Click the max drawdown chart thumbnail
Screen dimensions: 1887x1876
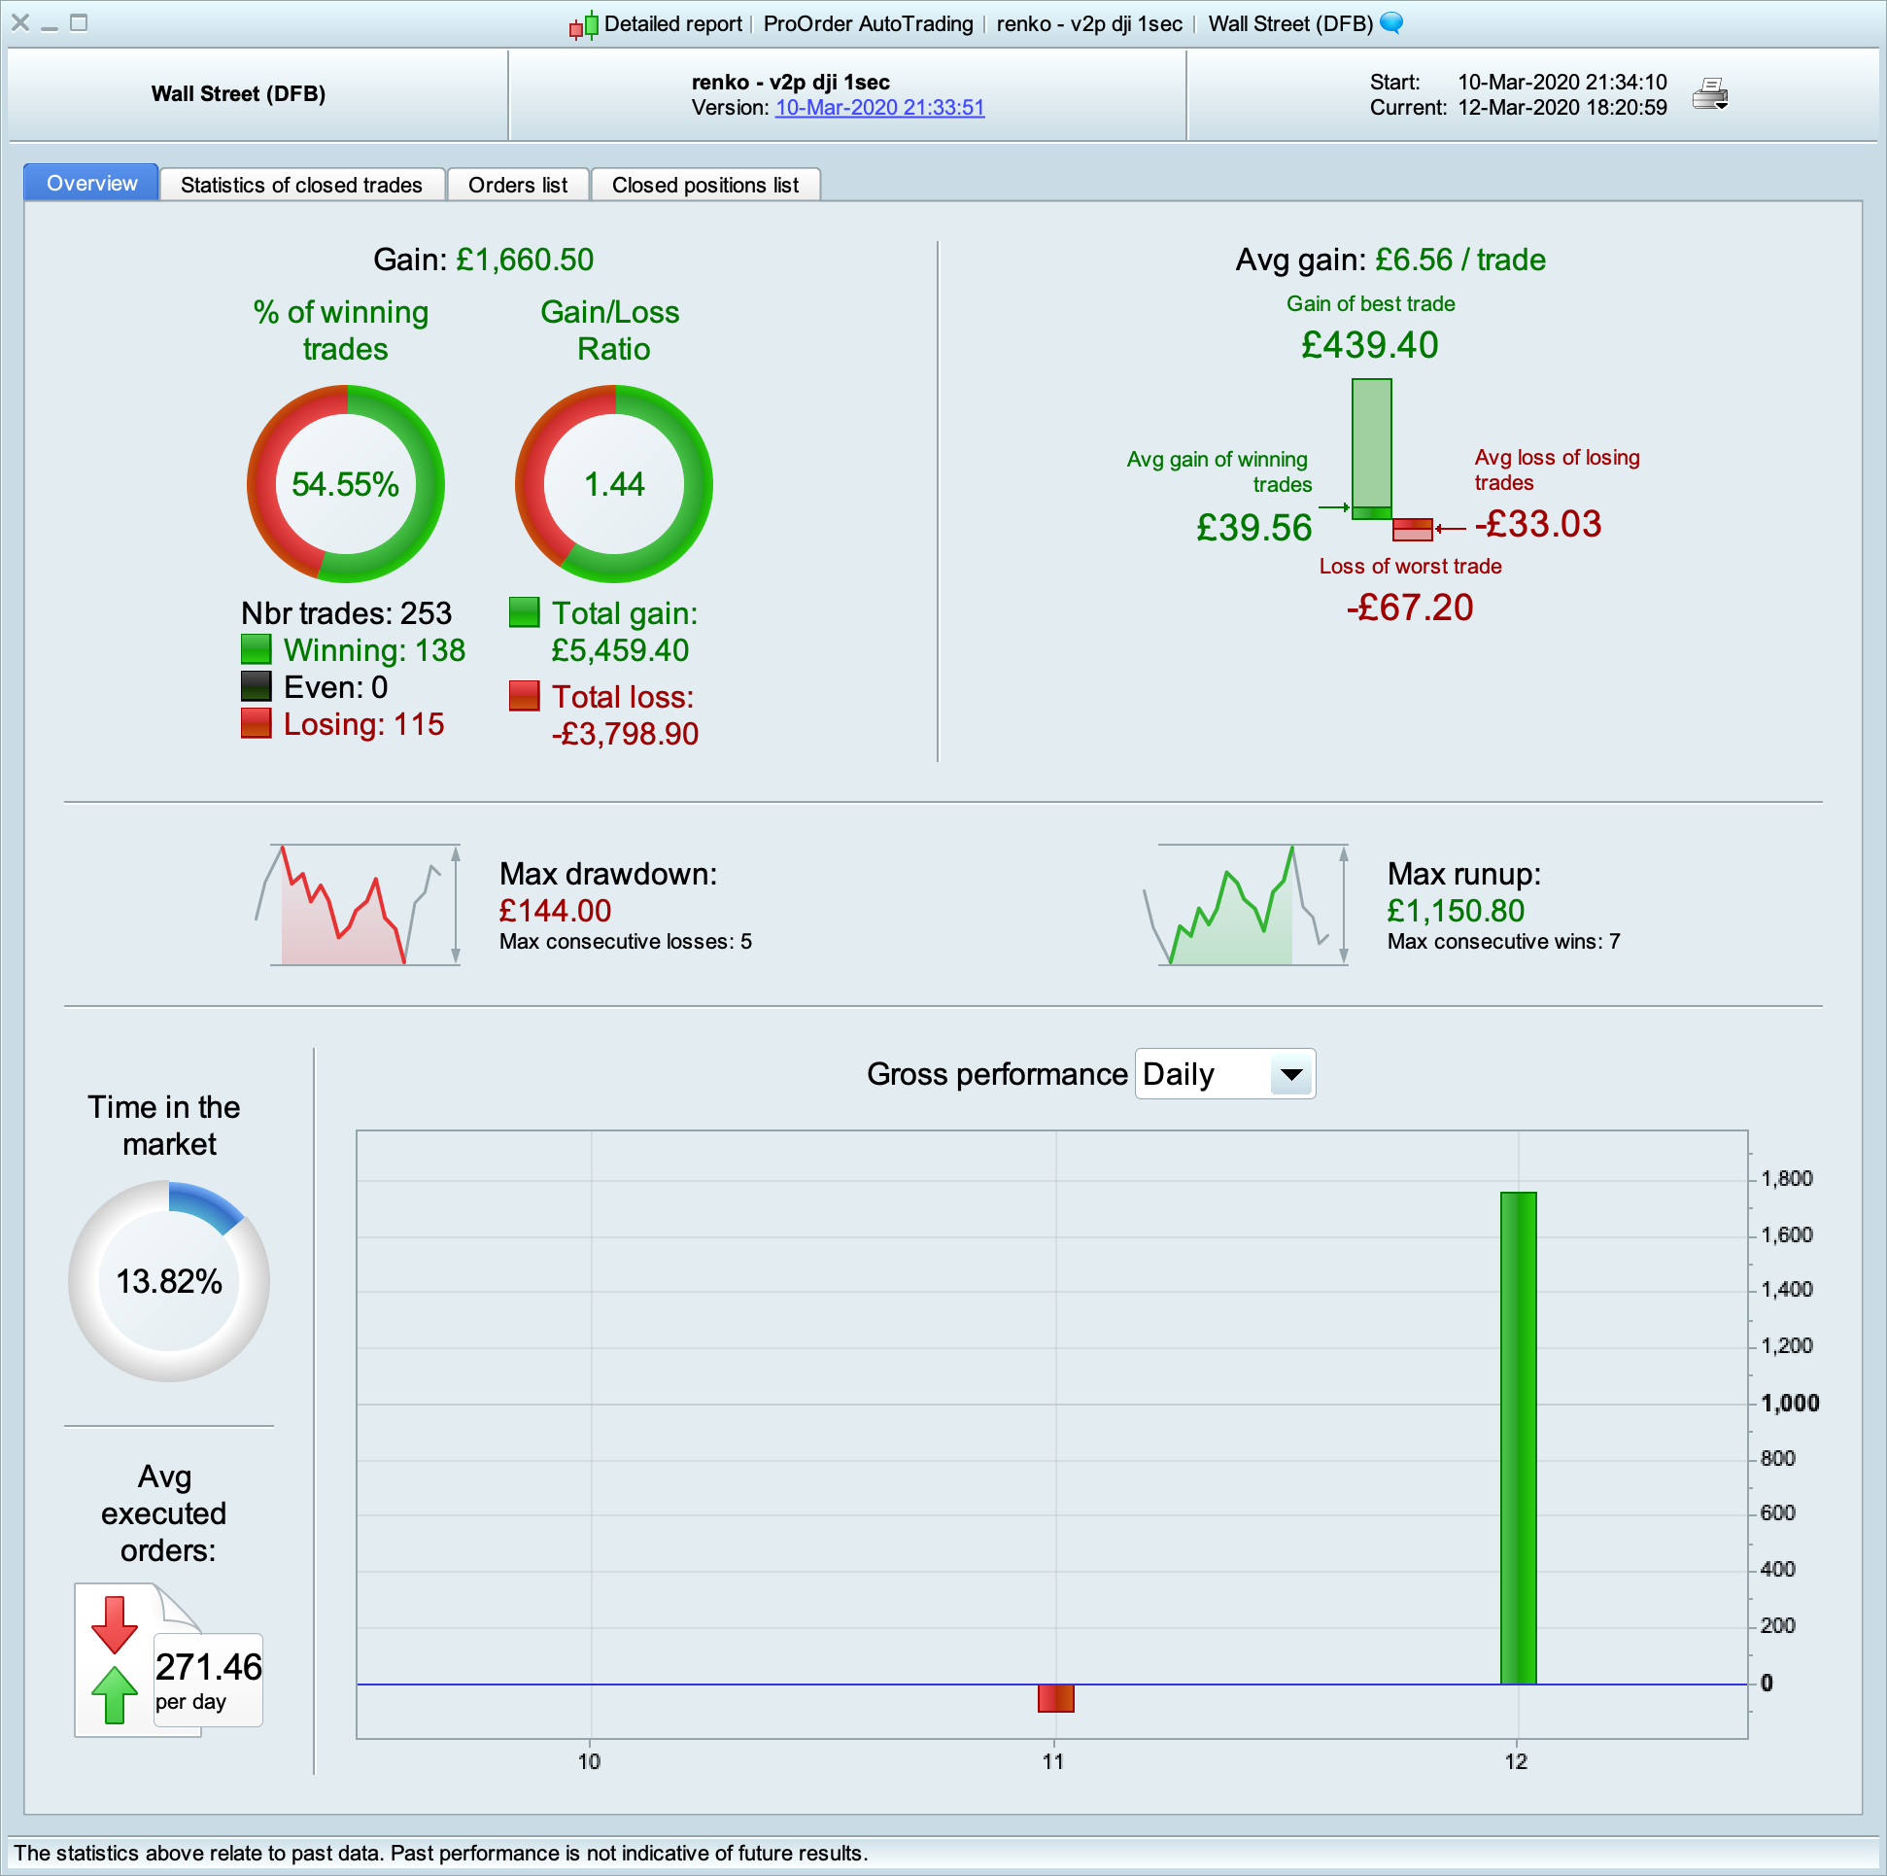click(360, 905)
